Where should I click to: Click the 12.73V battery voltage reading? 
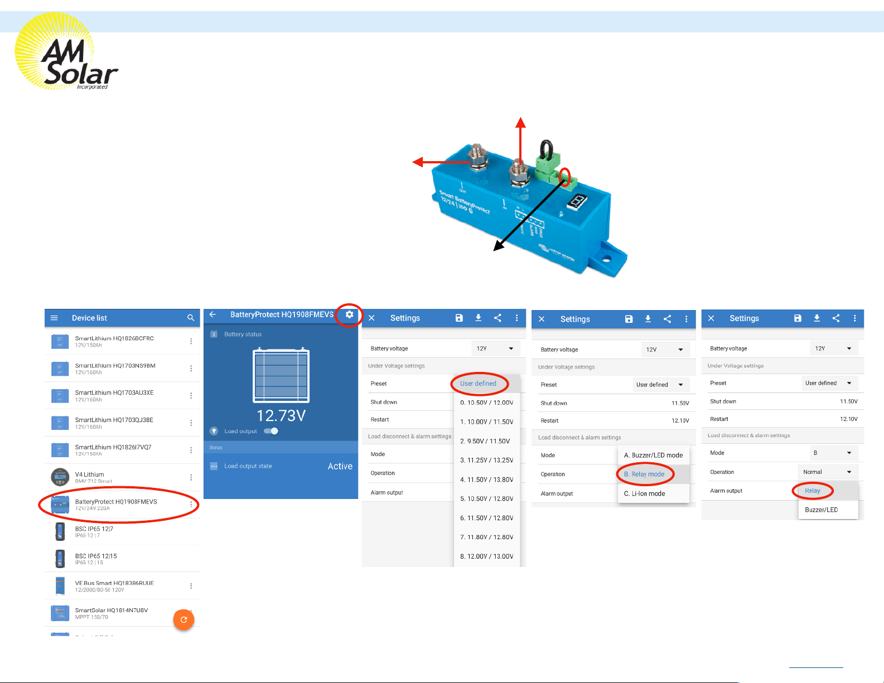(281, 416)
